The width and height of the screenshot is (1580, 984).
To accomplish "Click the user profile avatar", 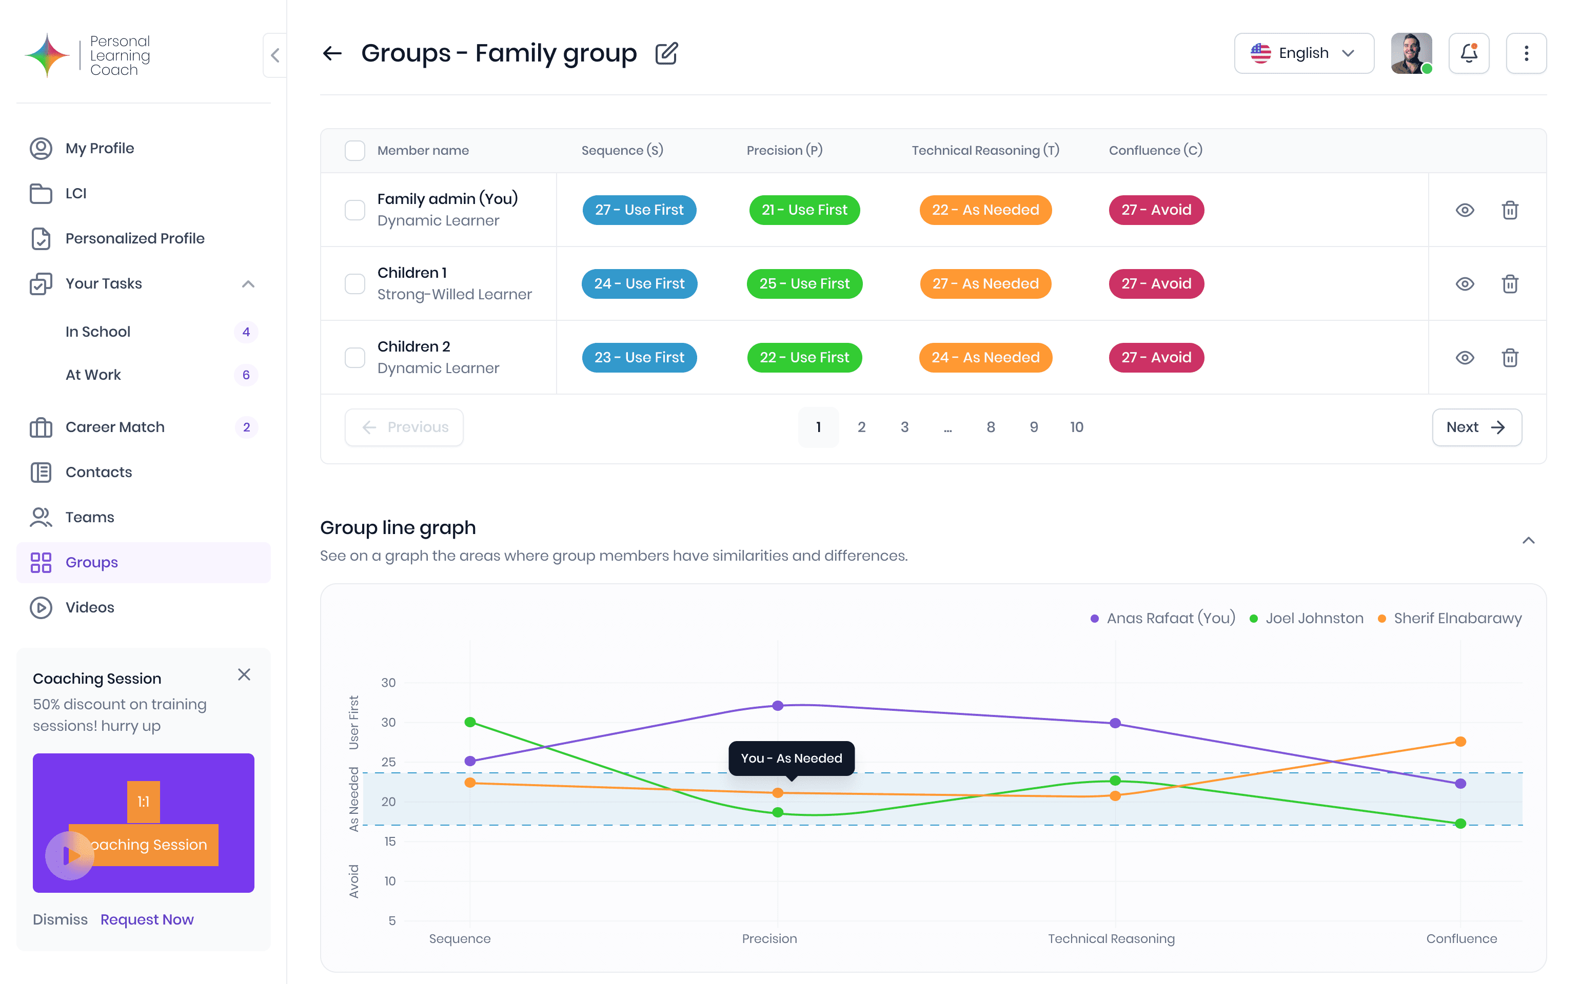I will click(x=1411, y=53).
